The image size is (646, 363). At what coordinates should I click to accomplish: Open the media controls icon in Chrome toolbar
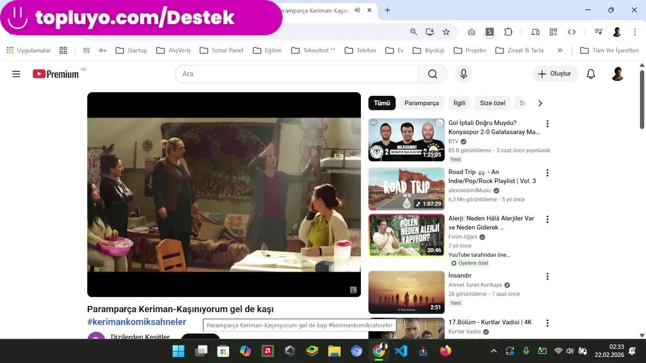599,32
